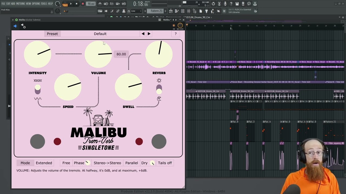
Task: Open the Piano roll view icon
Action: (x=177, y=11)
